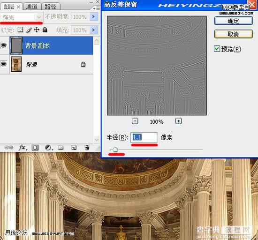
Task: Hide the 背景 layer eye icon
Action: pos(4,64)
